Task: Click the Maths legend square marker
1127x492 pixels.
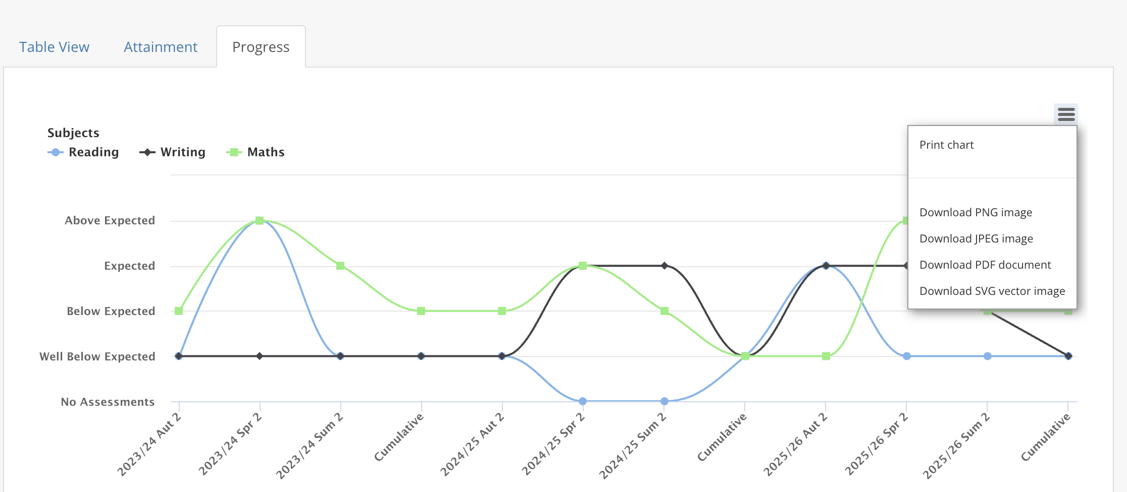Action: pos(234,152)
